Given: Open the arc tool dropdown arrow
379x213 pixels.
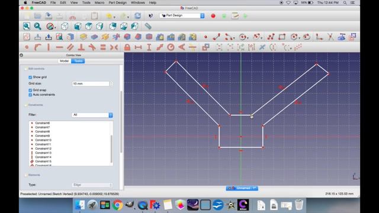Looking at the screenshot, I should click(235, 38).
